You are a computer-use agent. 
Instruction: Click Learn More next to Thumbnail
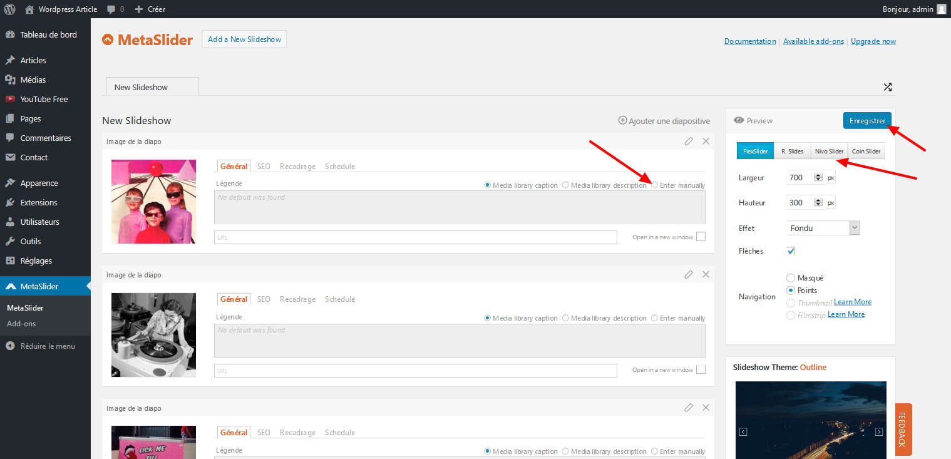pyautogui.click(x=853, y=302)
